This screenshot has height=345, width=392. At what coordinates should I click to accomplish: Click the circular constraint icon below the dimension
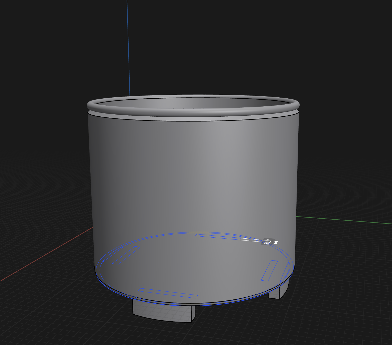pos(266,244)
